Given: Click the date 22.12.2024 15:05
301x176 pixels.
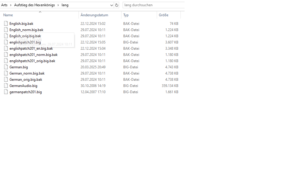Looking at the screenshot, I should pos(93,42).
